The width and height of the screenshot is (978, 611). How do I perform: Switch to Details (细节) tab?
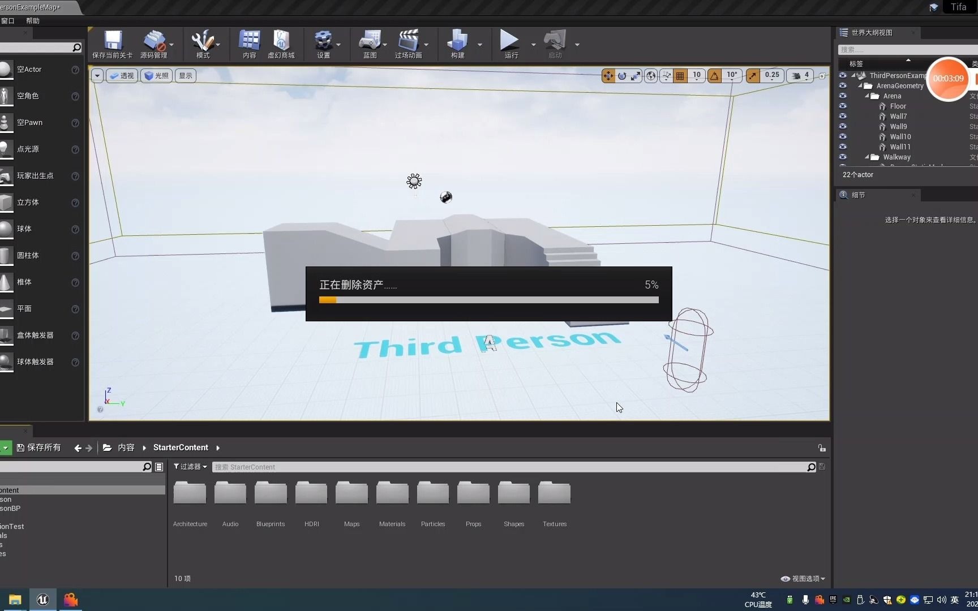(x=858, y=195)
